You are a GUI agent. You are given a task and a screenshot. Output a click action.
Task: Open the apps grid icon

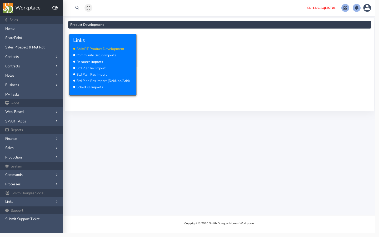point(345,8)
